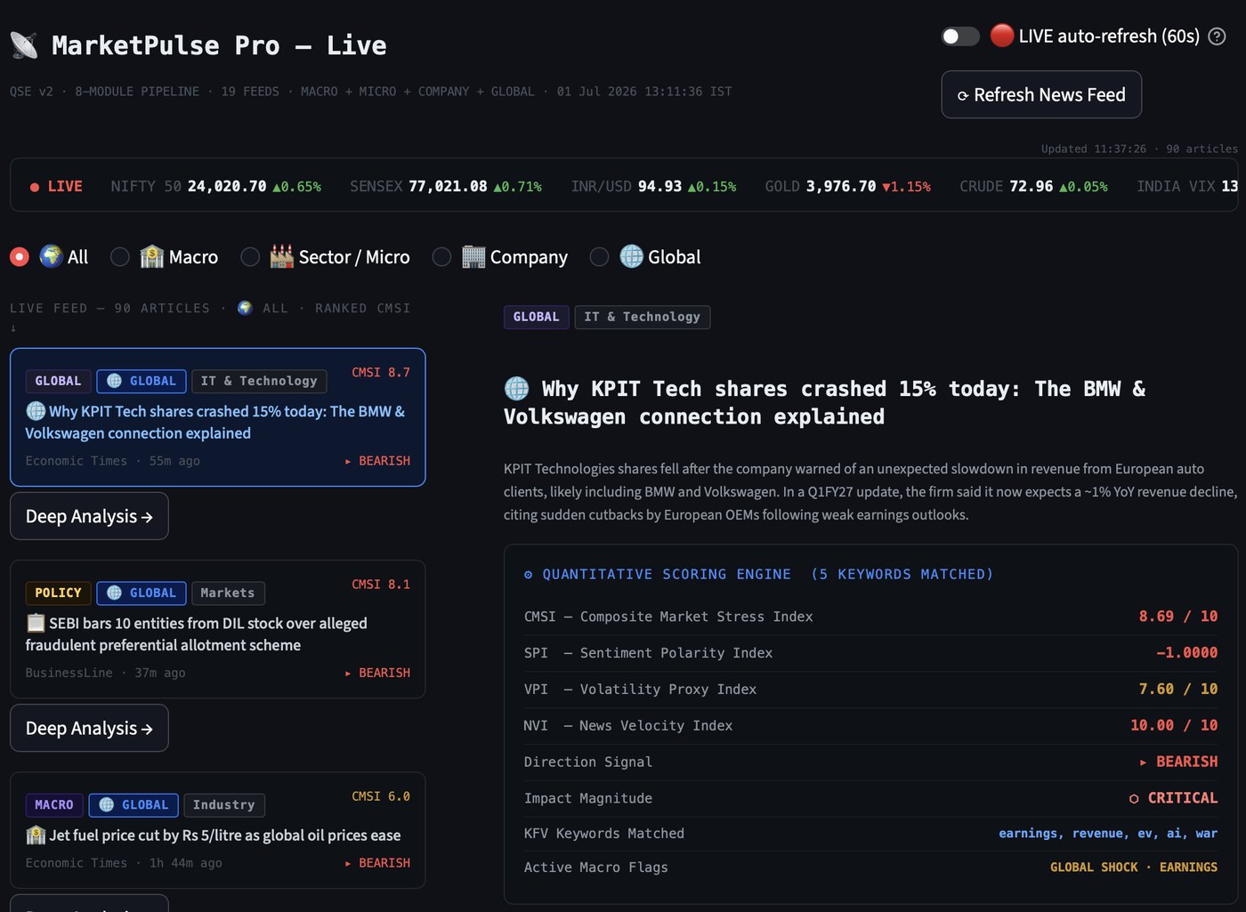Click the factory icon next to Sector / Micro
The width and height of the screenshot is (1246, 912).
(x=282, y=256)
